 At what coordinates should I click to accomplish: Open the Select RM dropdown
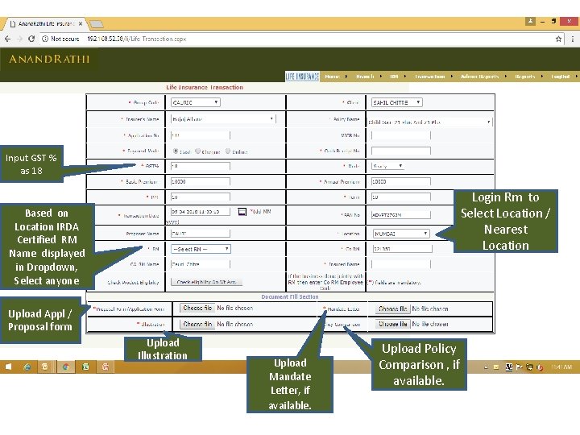(x=201, y=249)
